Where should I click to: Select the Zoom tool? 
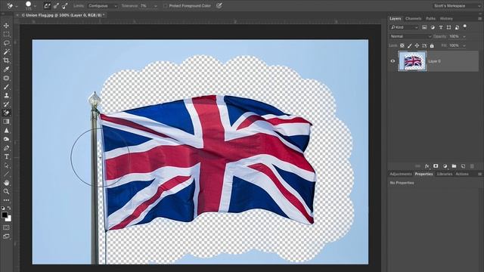pos(6,191)
